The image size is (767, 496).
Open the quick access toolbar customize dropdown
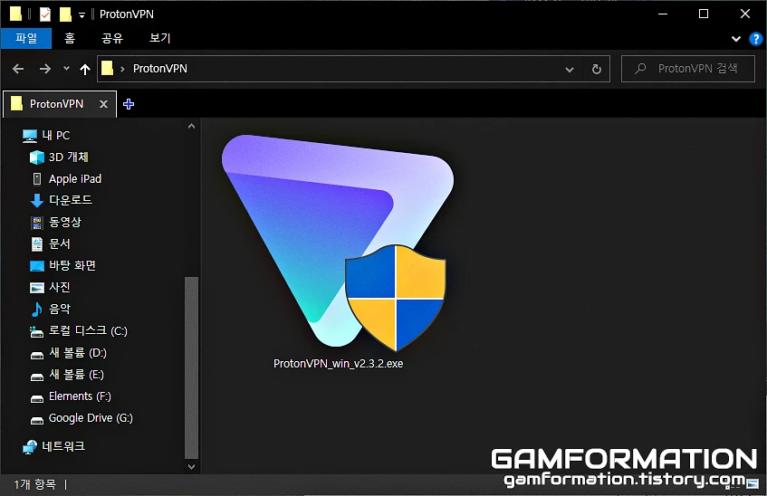click(x=81, y=15)
